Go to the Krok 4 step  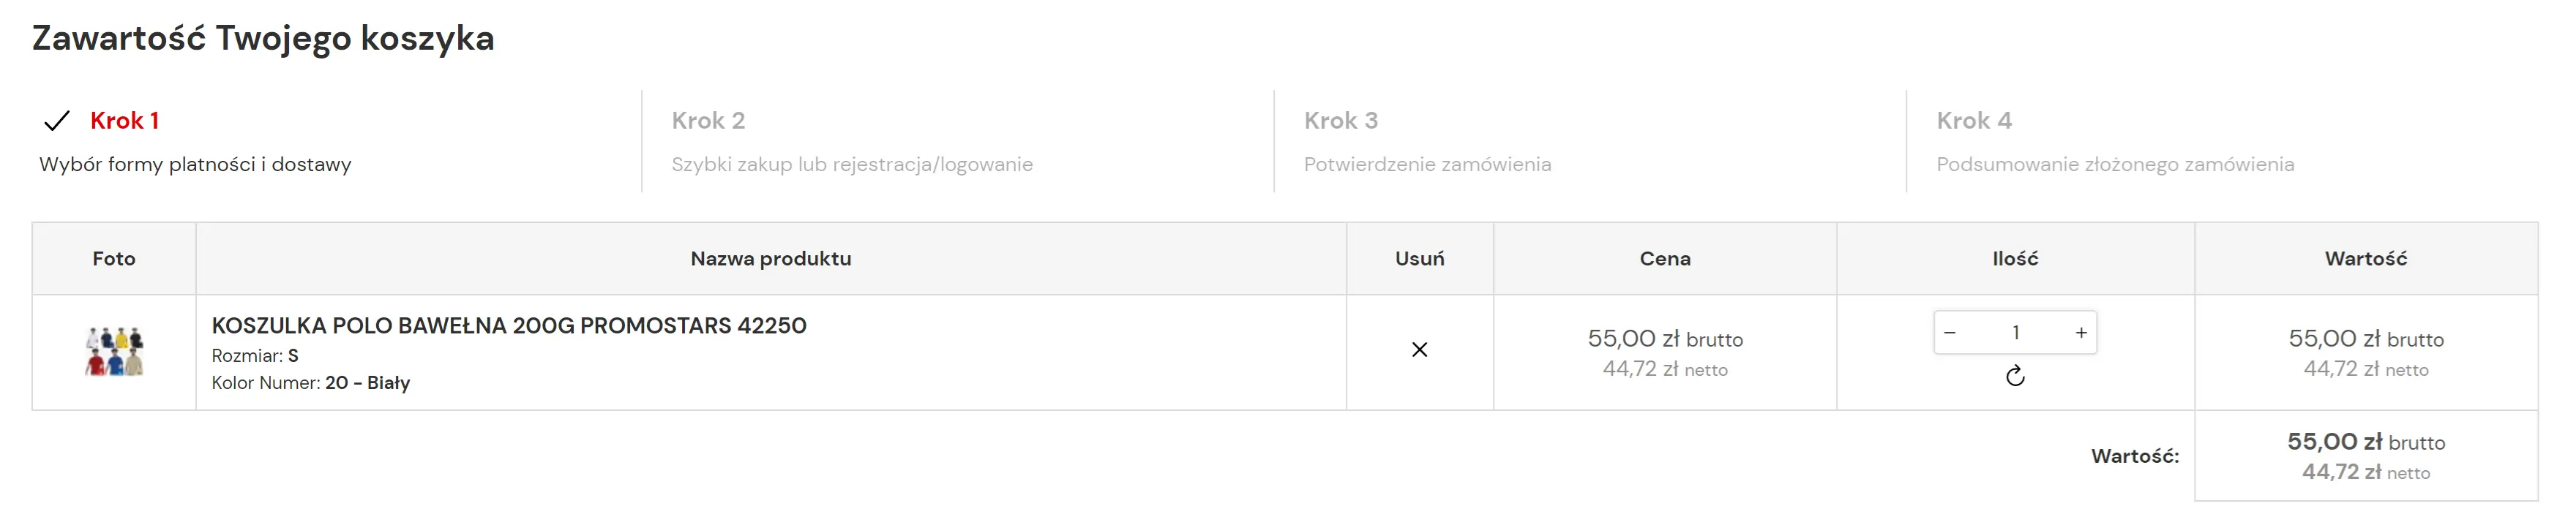(x=1973, y=121)
